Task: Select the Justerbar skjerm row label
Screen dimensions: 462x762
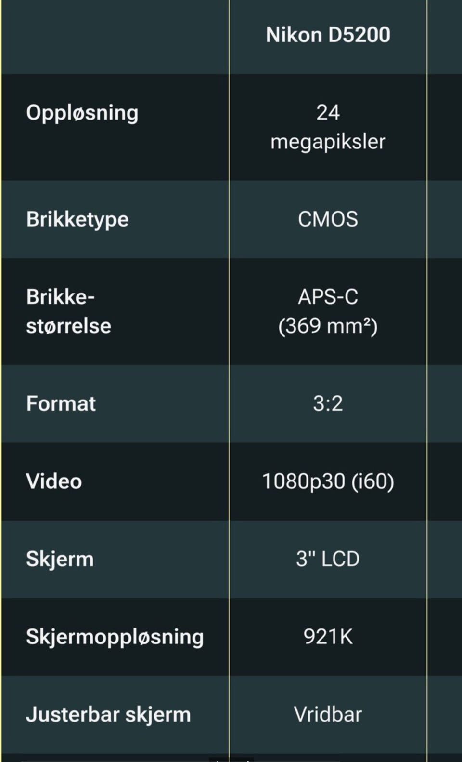Action: [x=108, y=715]
